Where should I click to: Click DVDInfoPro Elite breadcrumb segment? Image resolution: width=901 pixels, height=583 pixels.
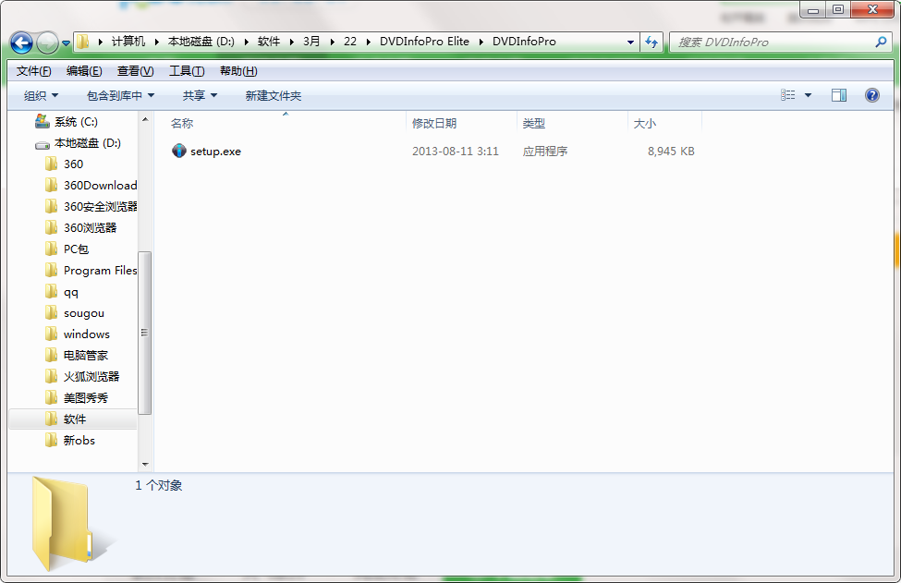click(425, 42)
